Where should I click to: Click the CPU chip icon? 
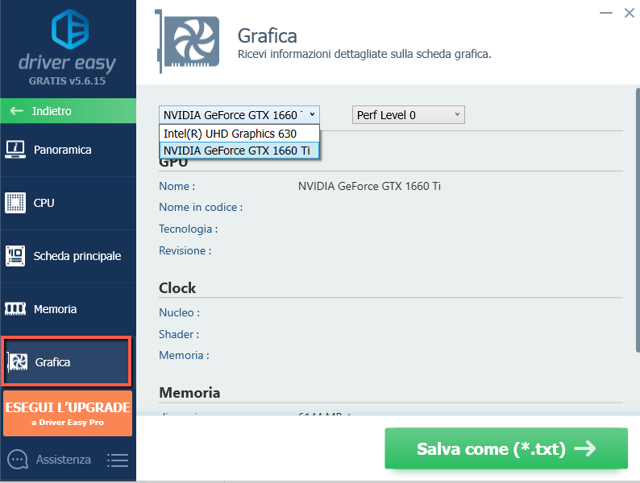[15, 203]
